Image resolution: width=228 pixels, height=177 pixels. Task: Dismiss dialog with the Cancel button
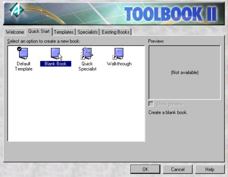click(x=178, y=169)
